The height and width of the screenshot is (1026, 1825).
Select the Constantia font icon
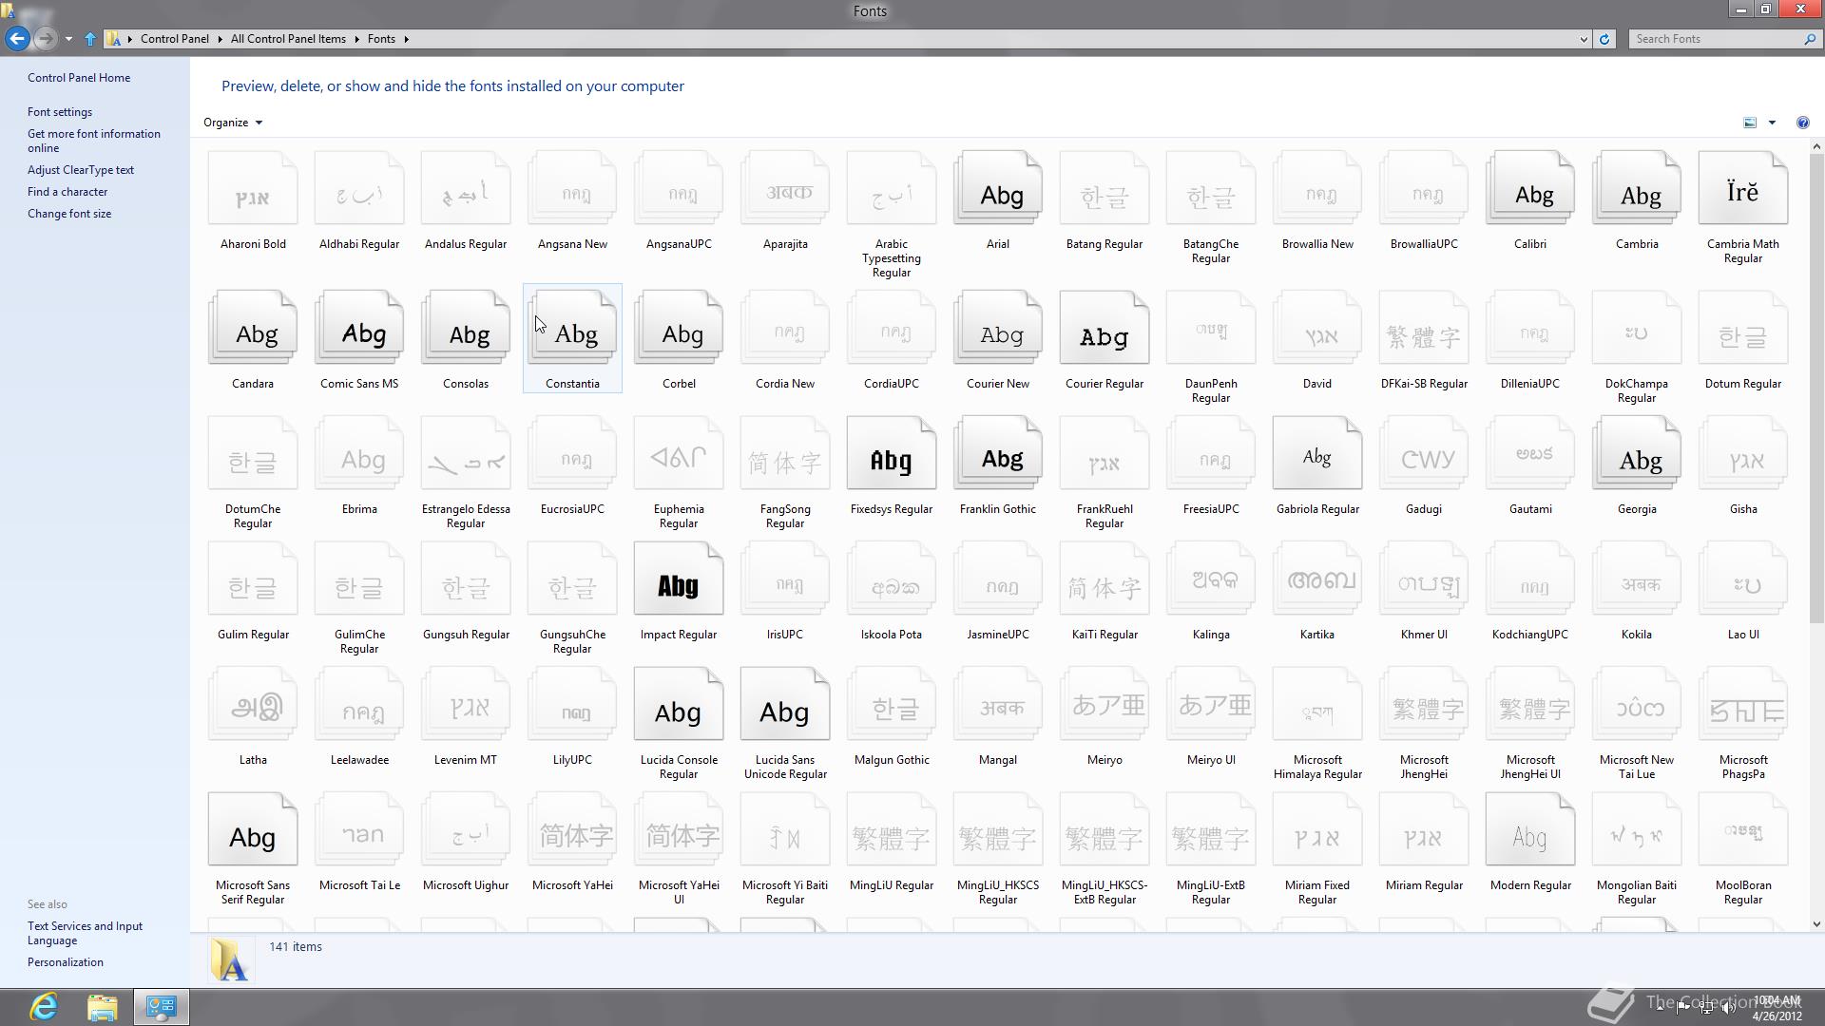[x=572, y=328]
